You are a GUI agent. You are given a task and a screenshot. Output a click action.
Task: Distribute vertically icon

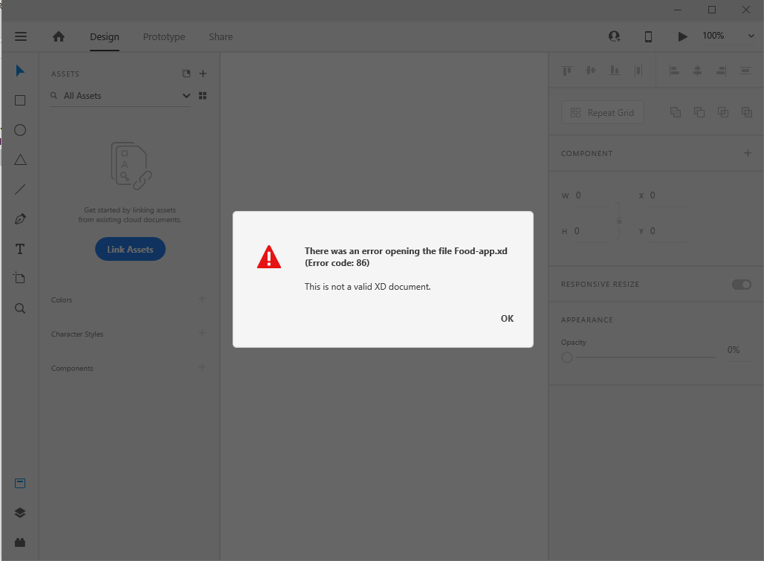(x=745, y=71)
